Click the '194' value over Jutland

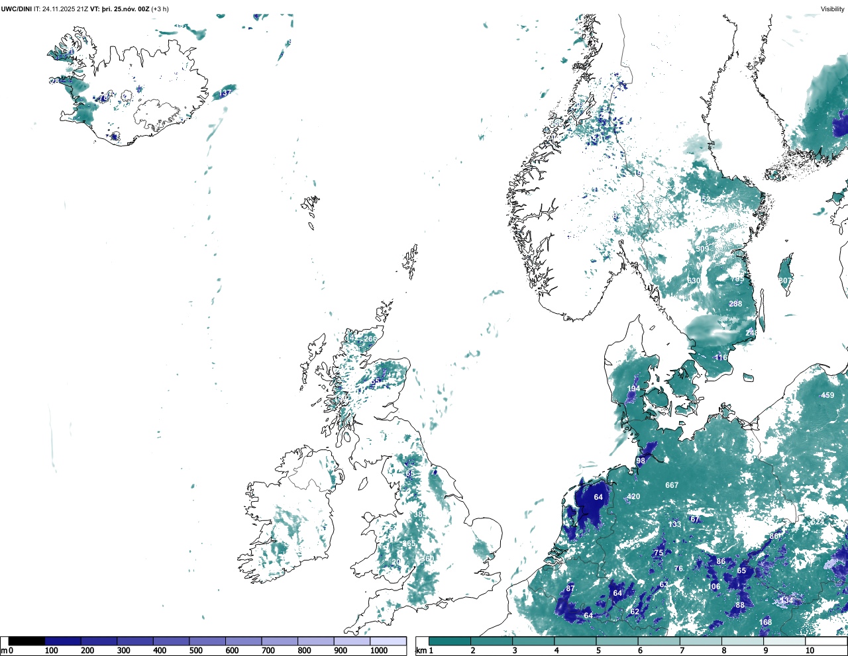tap(633, 389)
